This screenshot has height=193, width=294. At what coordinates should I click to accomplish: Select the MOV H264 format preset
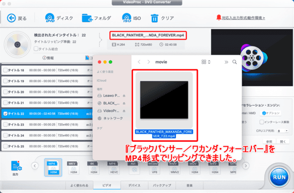(x=195, y=168)
